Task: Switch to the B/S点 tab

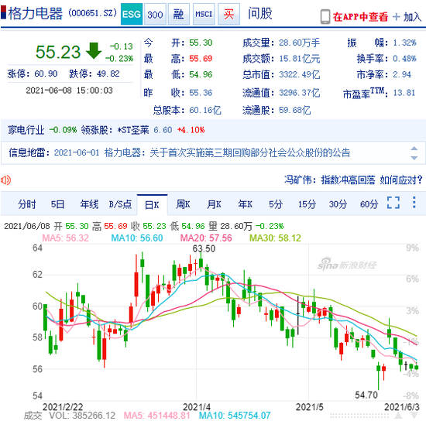Action: [x=120, y=204]
